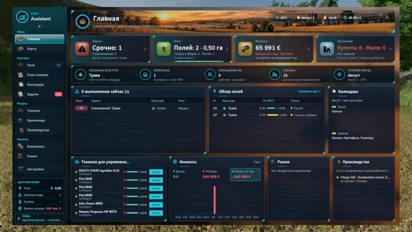The width and height of the screenshot is (412, 232).
Task: Click the Помощники ИИ people icon
Action: click(x=210, y=75)
